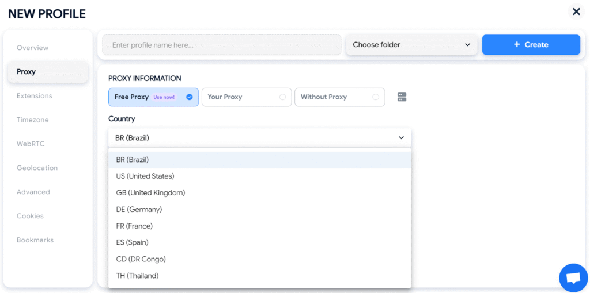Open the Choose folder dropdown

[x=411, y=45]
